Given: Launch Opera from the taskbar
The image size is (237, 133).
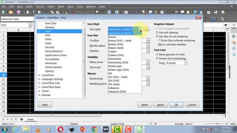Looking at the screenshot, I should (60, 129).
